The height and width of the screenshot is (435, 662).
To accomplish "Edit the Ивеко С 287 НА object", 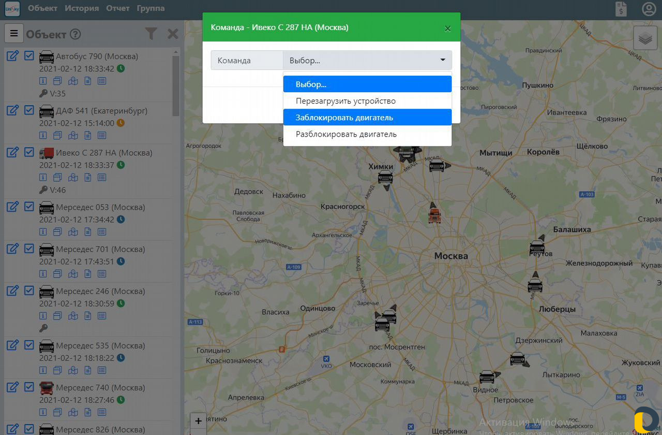I will [13, 152].
